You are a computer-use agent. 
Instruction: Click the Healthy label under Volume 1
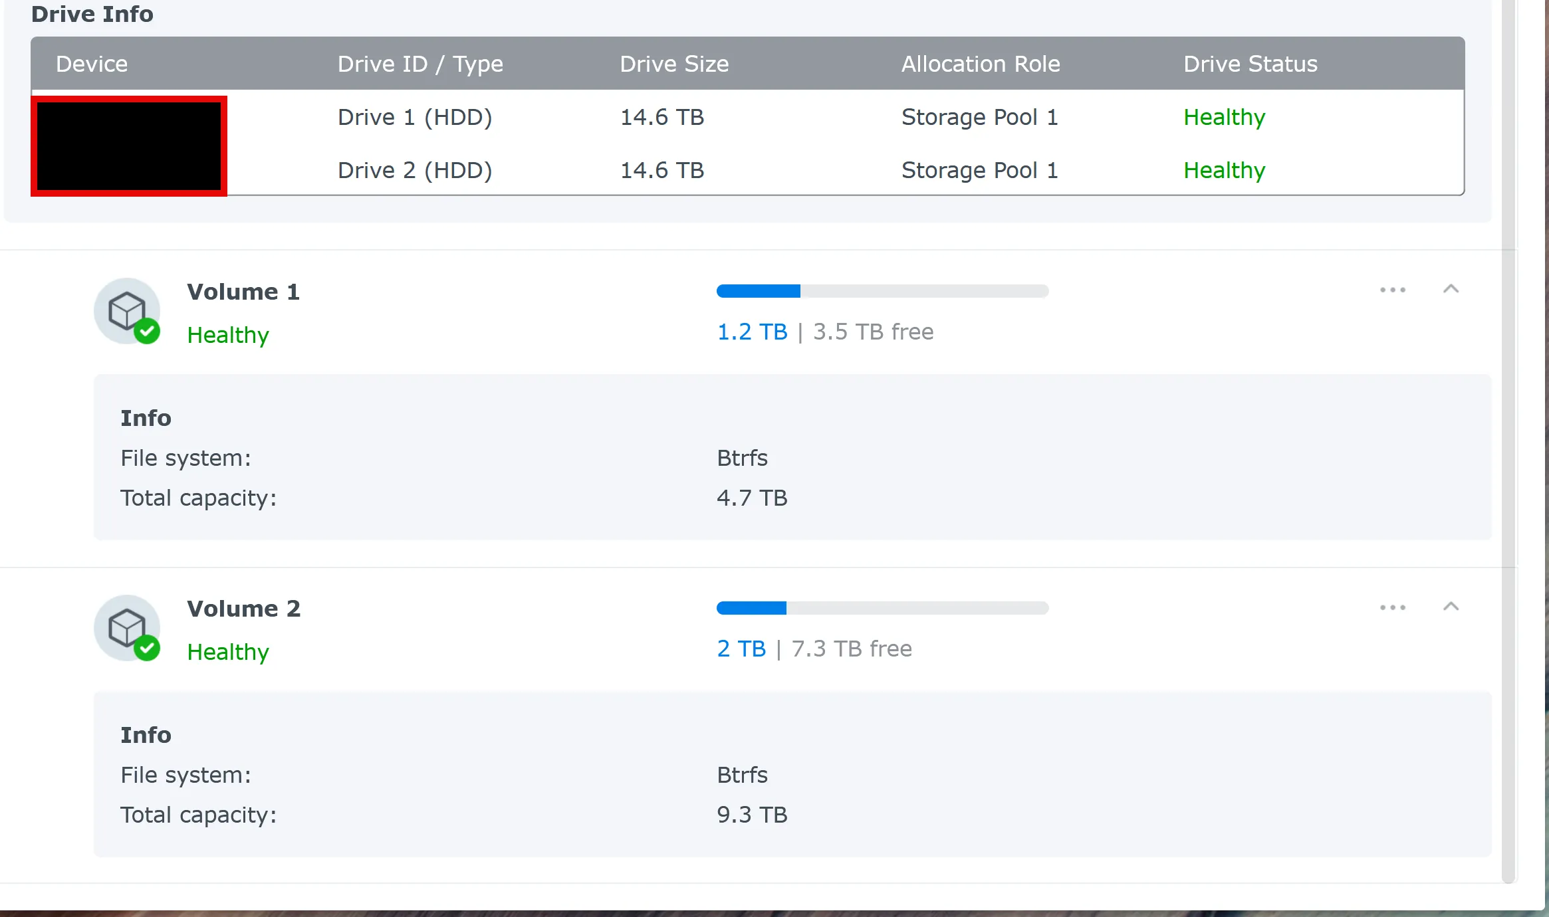pos(228,335)
